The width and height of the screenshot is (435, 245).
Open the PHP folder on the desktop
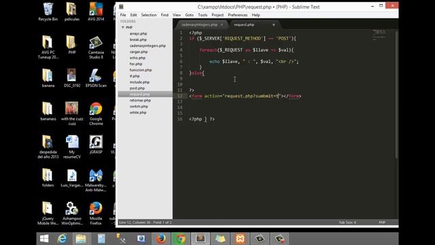point(72,44)
